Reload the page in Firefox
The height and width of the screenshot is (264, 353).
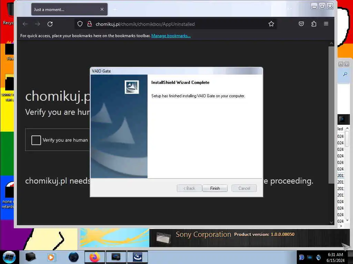[x=50, y=24]
